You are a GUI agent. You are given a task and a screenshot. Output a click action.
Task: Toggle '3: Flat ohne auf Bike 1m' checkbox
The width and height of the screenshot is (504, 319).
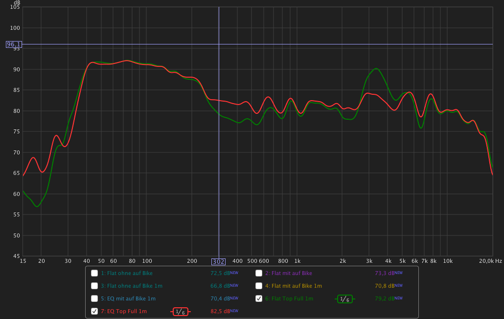[94, 286]
